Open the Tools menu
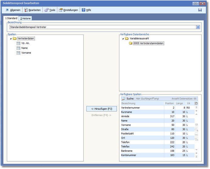 (50, 10)
